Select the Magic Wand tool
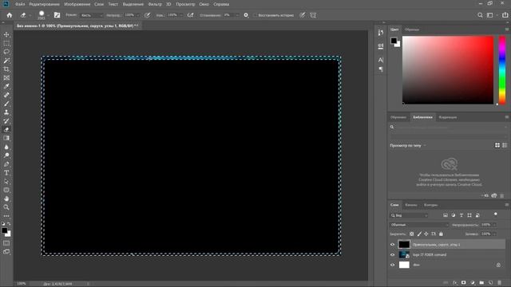The image size is (511, 287). click(x=6, y=61)
